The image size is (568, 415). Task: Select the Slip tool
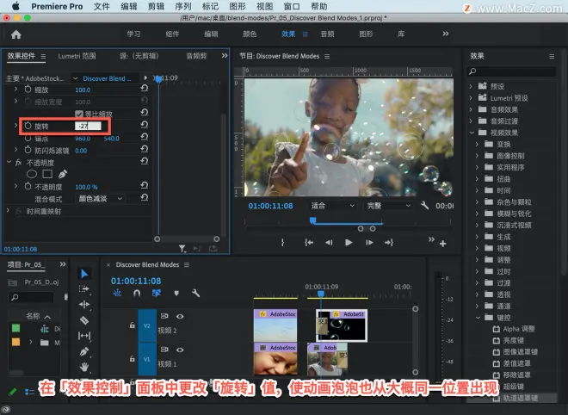pyautogui.click(x=84, y=336)
